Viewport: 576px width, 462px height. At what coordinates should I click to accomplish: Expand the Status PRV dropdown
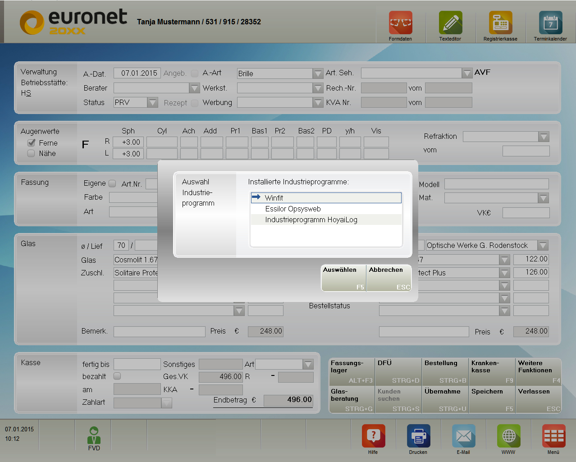tap(153, 102)
